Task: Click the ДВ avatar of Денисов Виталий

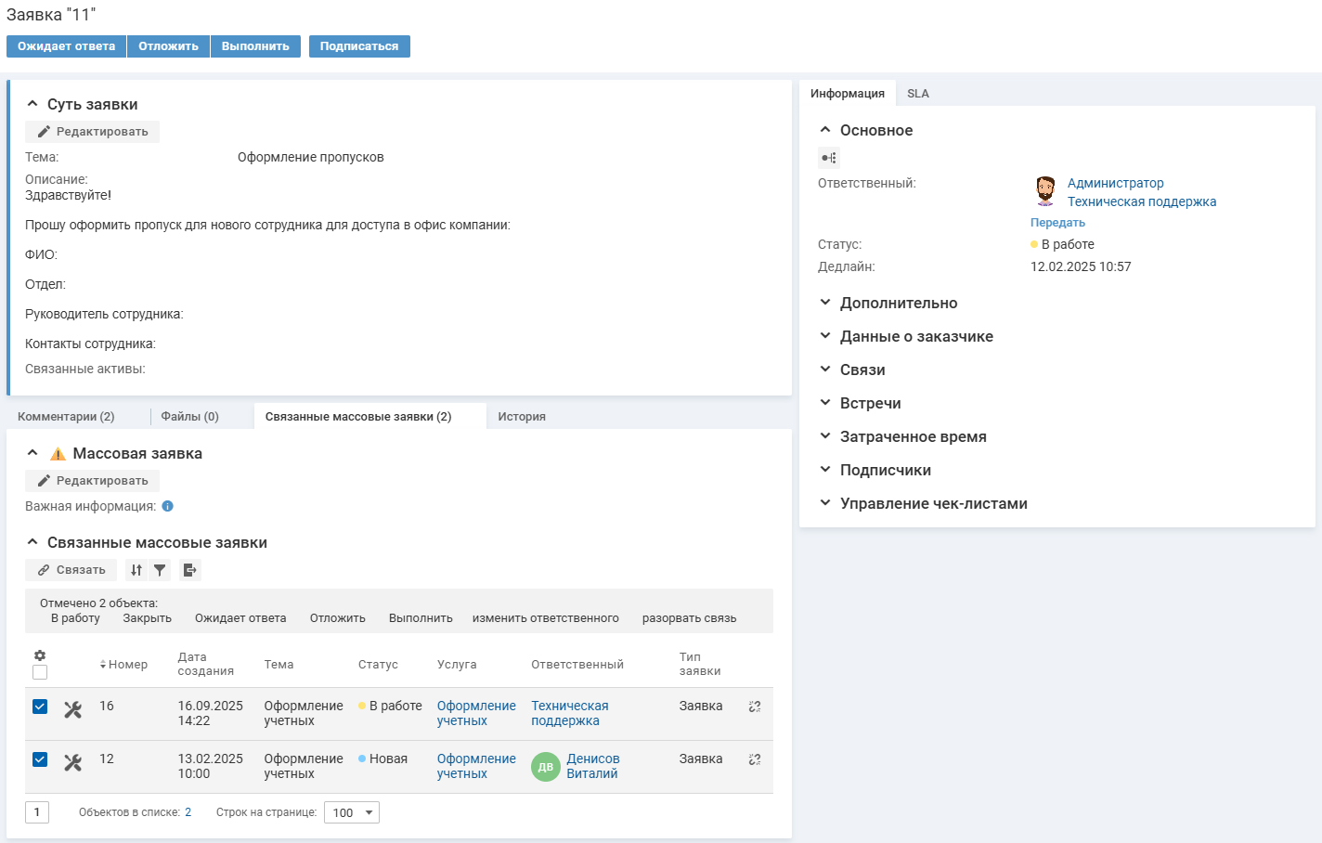Action: 546,767
